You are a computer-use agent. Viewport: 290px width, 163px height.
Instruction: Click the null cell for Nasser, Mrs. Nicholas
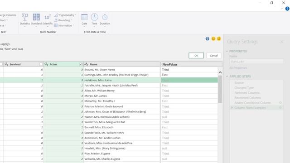(x=189, y=117)
